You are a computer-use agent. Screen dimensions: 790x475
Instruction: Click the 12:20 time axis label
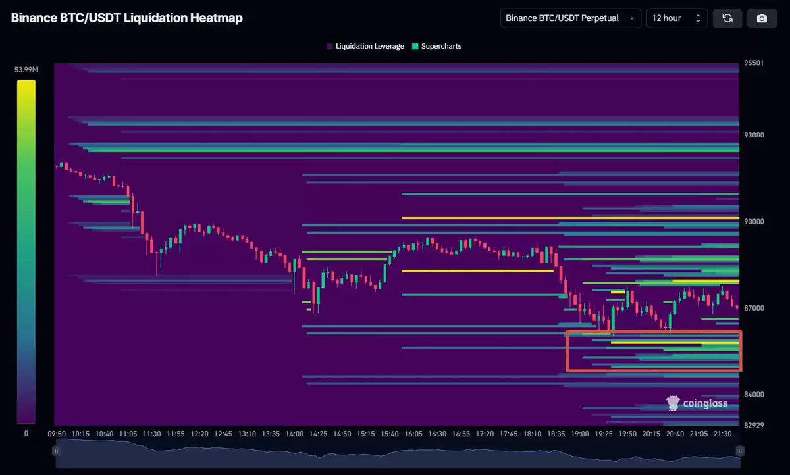pos(199,434)
